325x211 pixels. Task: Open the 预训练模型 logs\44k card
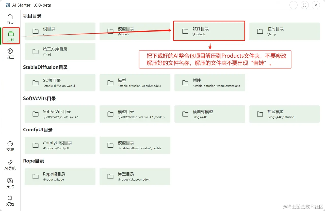click(x=209, y=114)
